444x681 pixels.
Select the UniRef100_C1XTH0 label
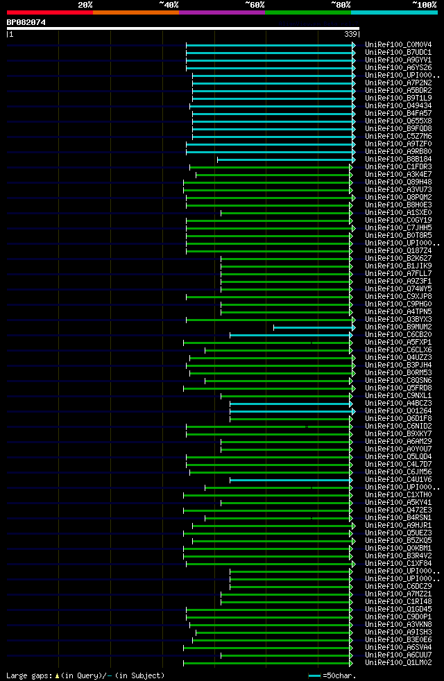tap(398, 494)
